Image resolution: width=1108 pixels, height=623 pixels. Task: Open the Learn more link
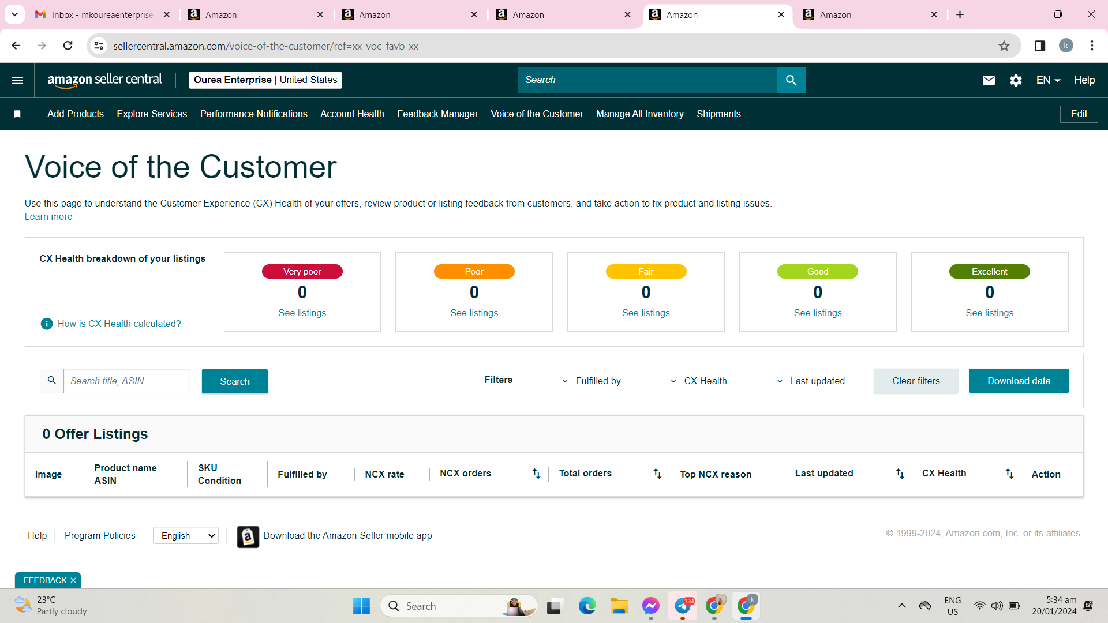point(48,217)
